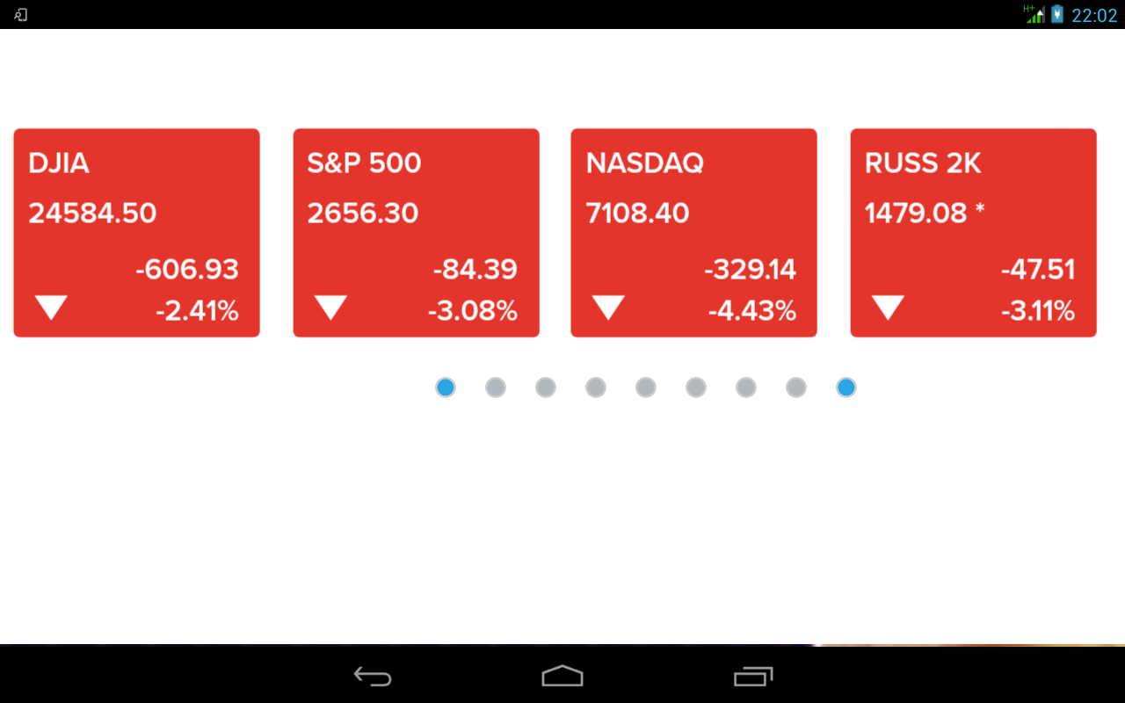Image resolution: width=1125 pixels, height=703 pixels.
Task: Tap the Android back navigation icon
Action: point(373,676)
